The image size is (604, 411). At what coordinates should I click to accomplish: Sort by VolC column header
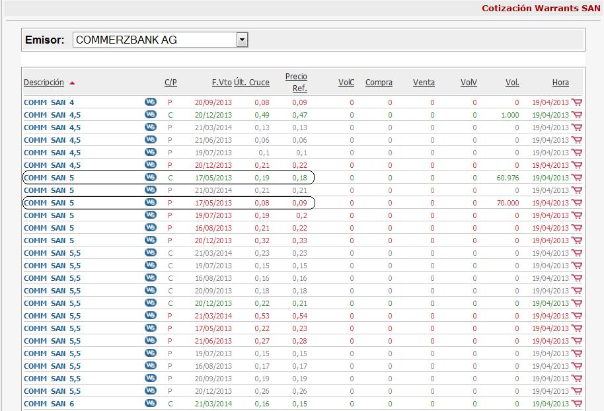click(346, 83)
